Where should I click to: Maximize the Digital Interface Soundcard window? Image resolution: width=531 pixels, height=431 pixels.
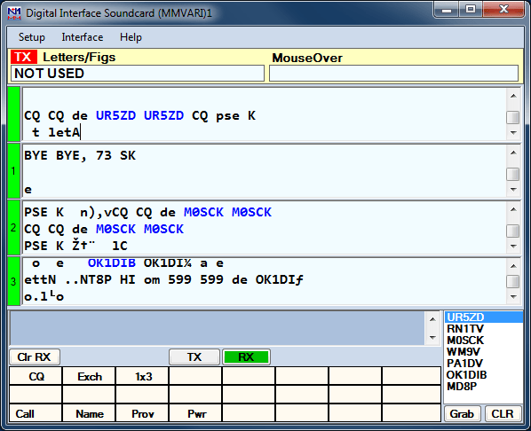coord(471,9)
